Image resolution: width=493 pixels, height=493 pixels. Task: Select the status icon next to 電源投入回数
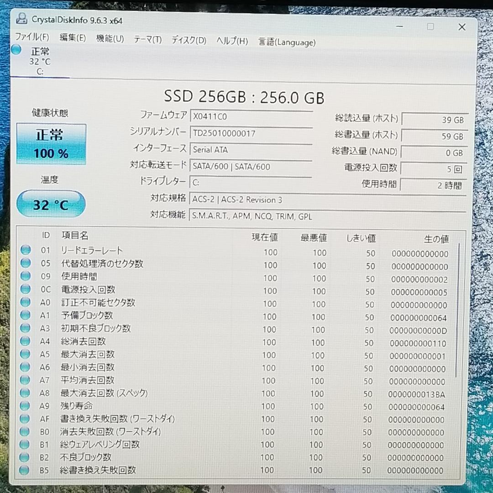click(25, 288)
